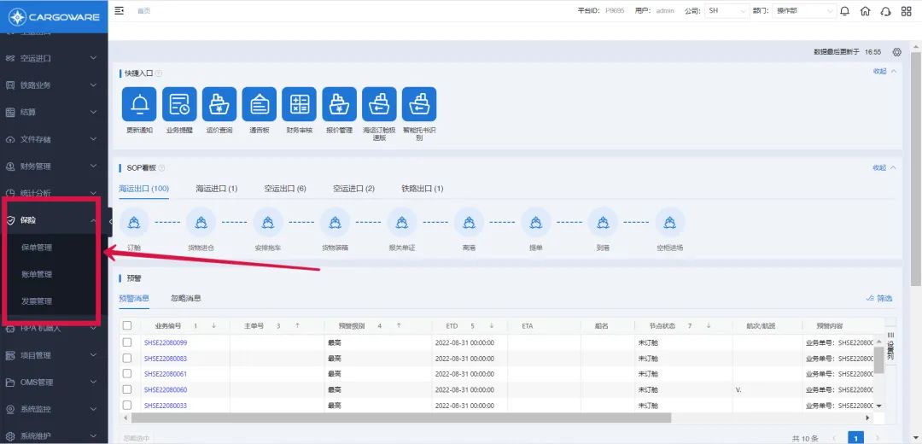Viewport: 922px width, 444px height.
Task: Click the 筛选 filter button
Action: pyautogui.click(x=878, y=299)
